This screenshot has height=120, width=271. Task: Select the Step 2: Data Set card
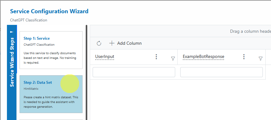click(51, 94)
